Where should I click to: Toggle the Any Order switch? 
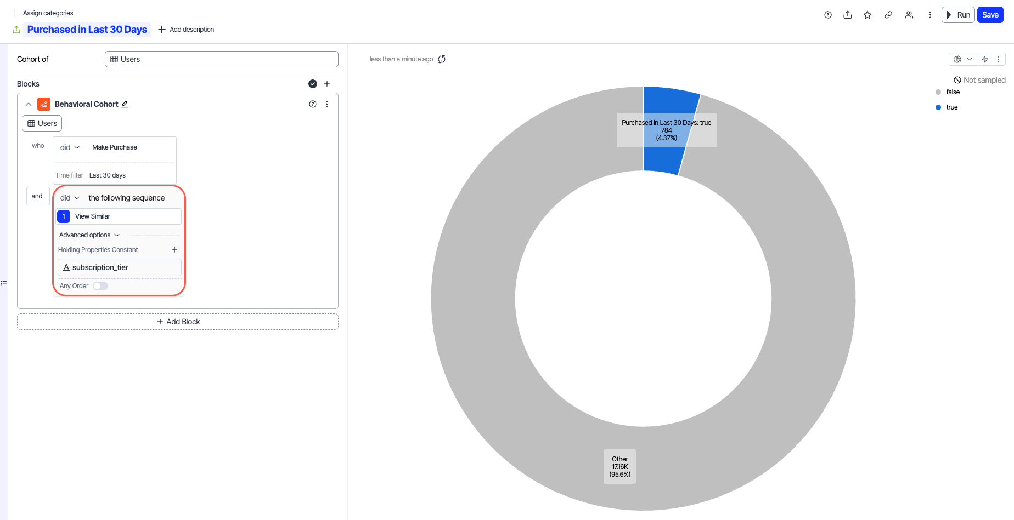100,286
